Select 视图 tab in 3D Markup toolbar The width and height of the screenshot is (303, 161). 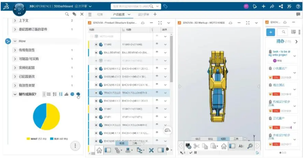tap(223, 139)
